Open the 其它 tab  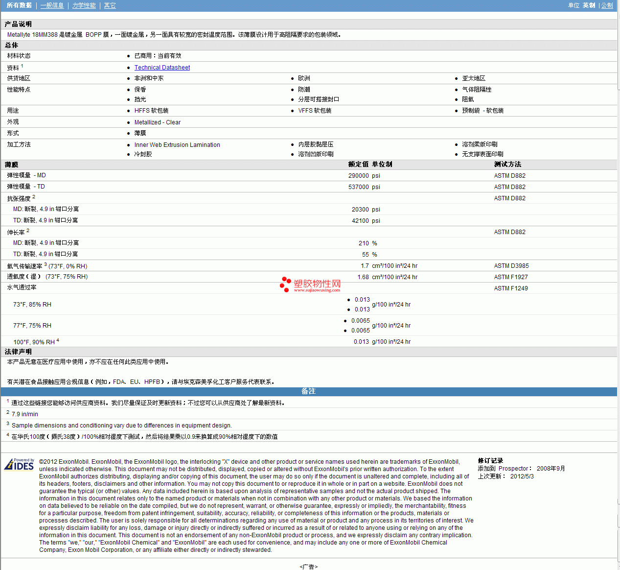(x=110, y=5)
